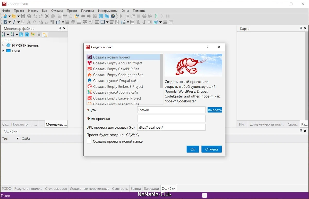Expand the Local tree node
Viewport: 309px width, 199px height.
[x=3, y=51]
